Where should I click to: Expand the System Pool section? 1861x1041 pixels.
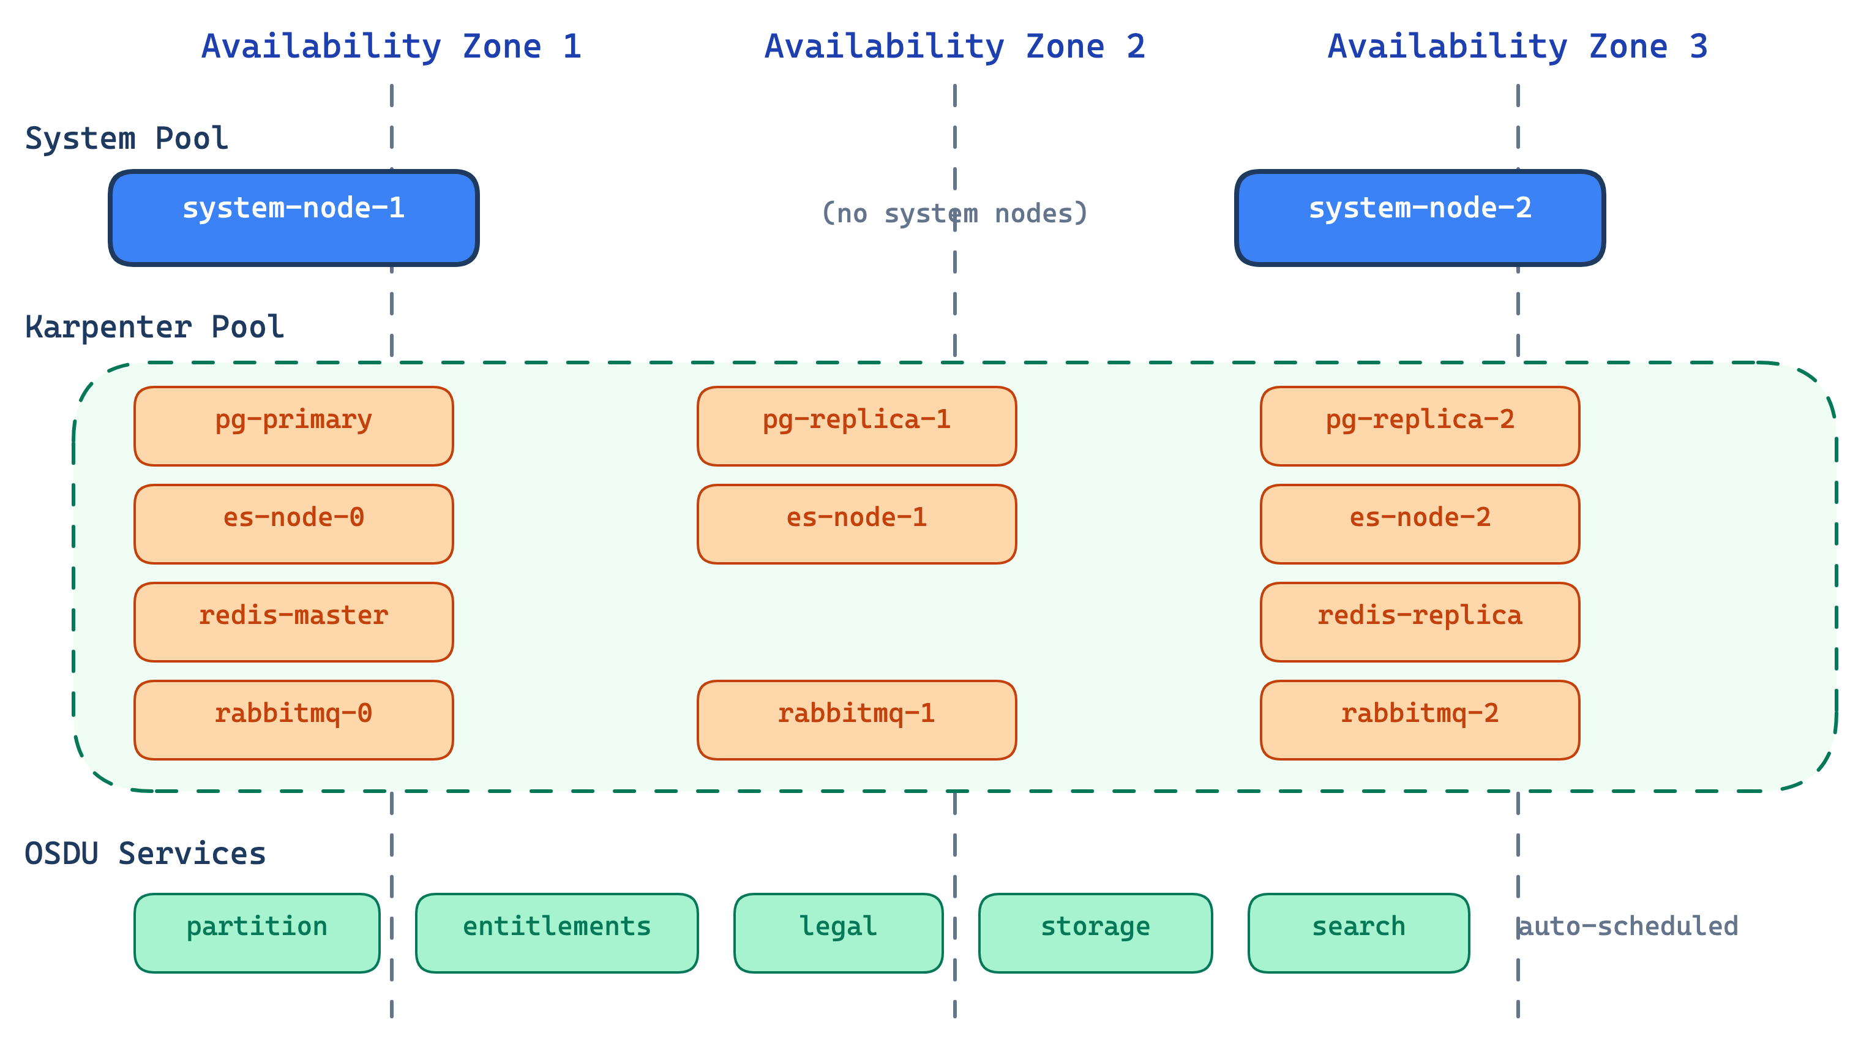(127, 139)
